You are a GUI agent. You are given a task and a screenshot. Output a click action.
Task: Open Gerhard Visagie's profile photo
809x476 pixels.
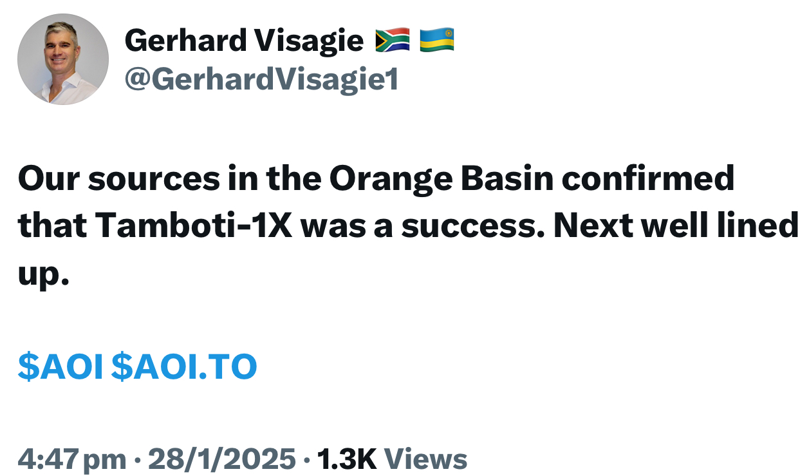62,59
